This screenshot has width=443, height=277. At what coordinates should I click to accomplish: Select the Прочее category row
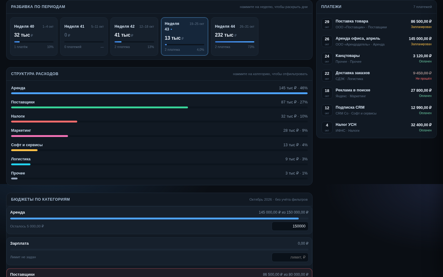pyautogui.click(x=159, y=175)
